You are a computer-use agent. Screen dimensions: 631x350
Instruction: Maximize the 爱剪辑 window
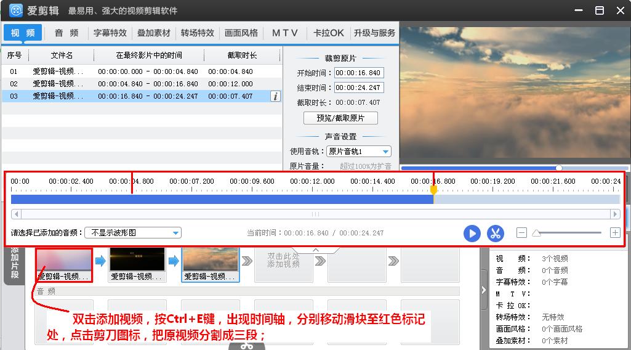(600, 10)
